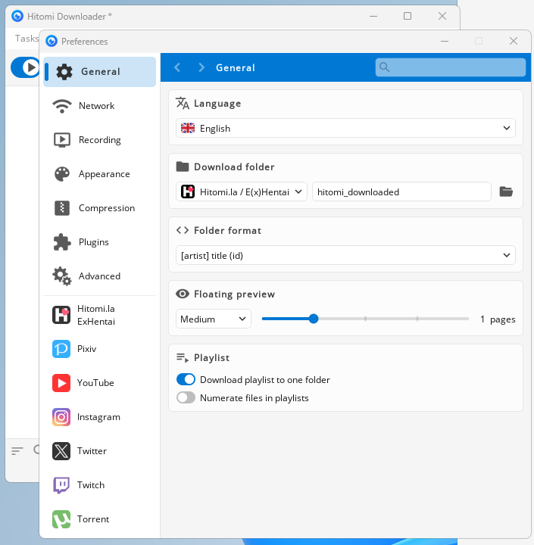Open Instagram settings via its icon
The image size is (534, 545).
(61, 417)
